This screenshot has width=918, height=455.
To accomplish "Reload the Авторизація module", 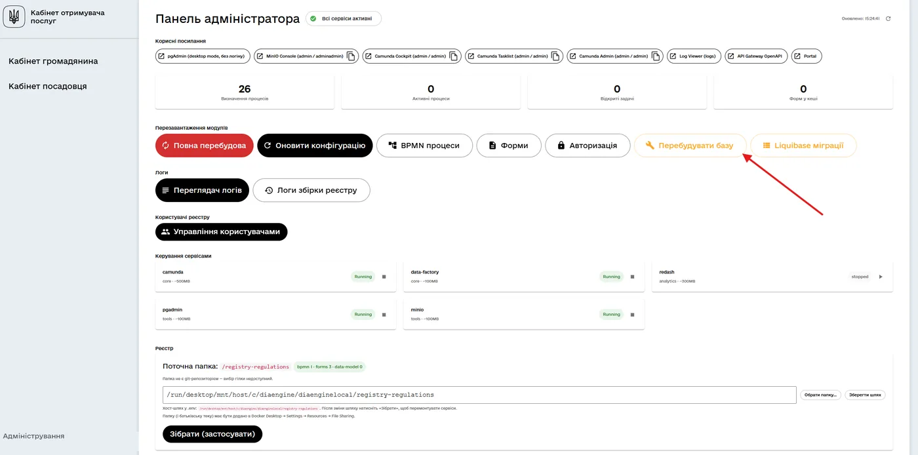I will pos(588,146).
